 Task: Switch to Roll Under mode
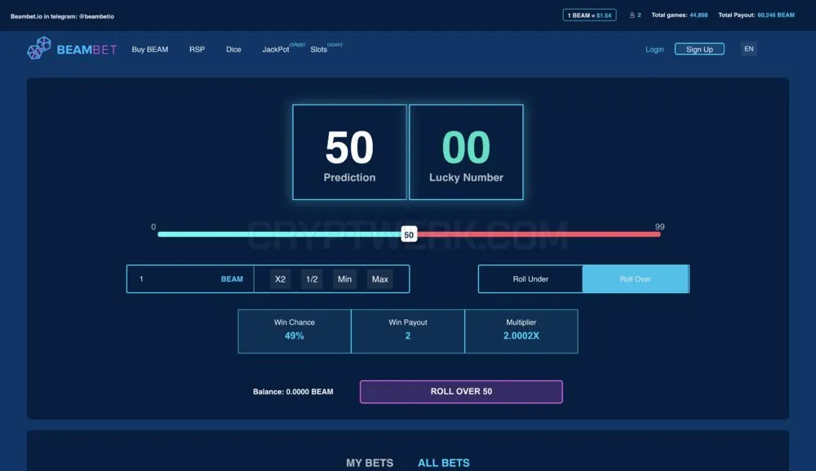(x=530, y=279)
